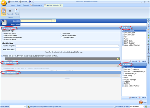Open the Reminders side panel tab
The width and height of the screenshot is (150, 108).
(x=148, y=60)
